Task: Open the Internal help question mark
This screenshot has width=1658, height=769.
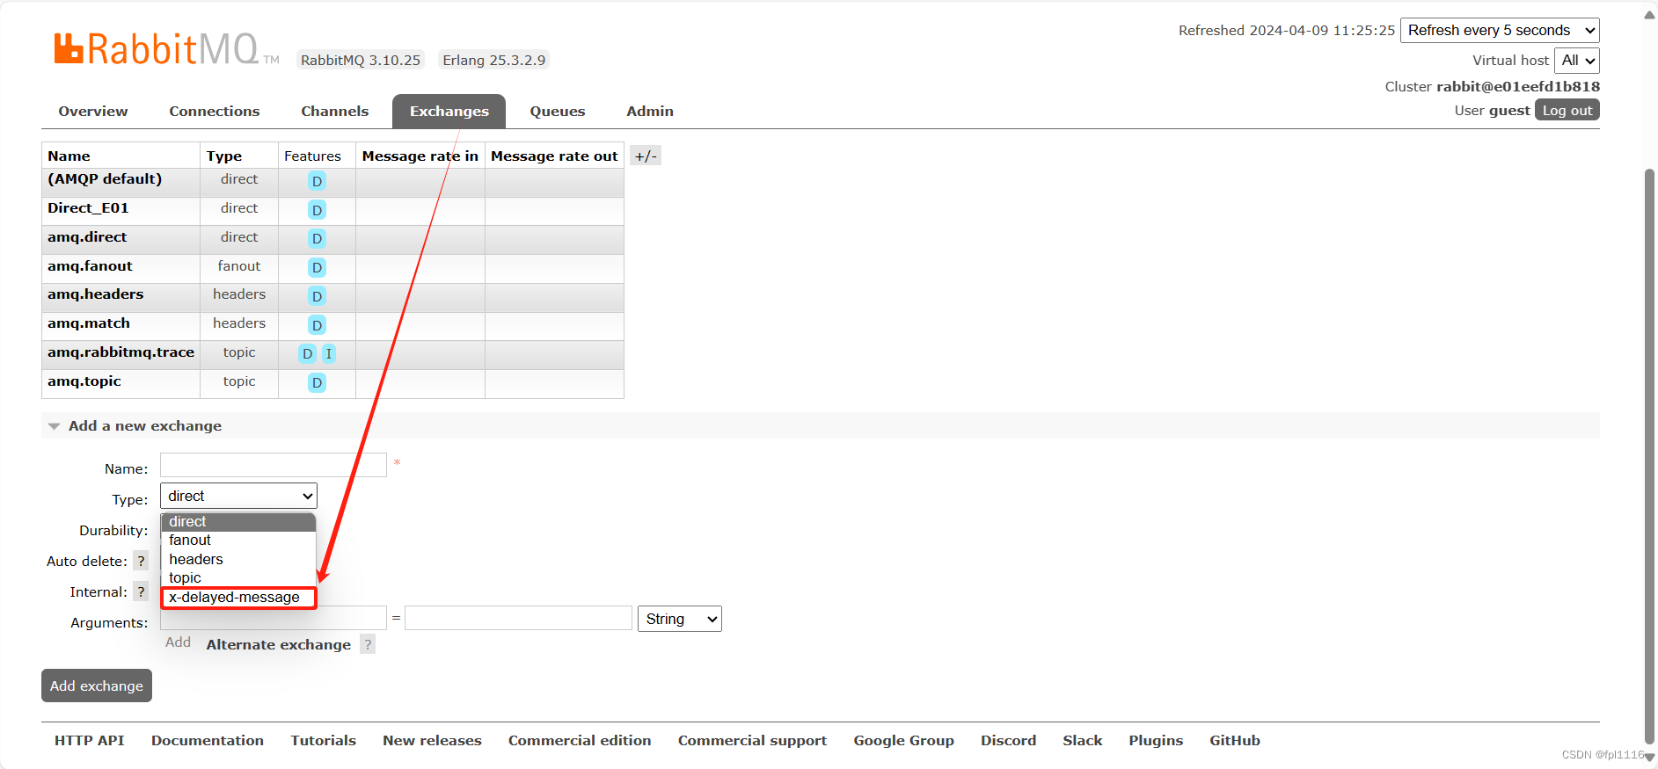Action: click(141, 591)
